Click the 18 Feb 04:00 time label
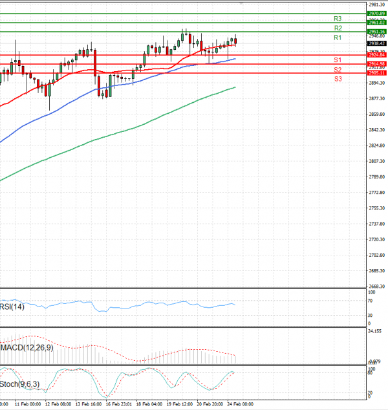The image size is (388, 410). 149,404
